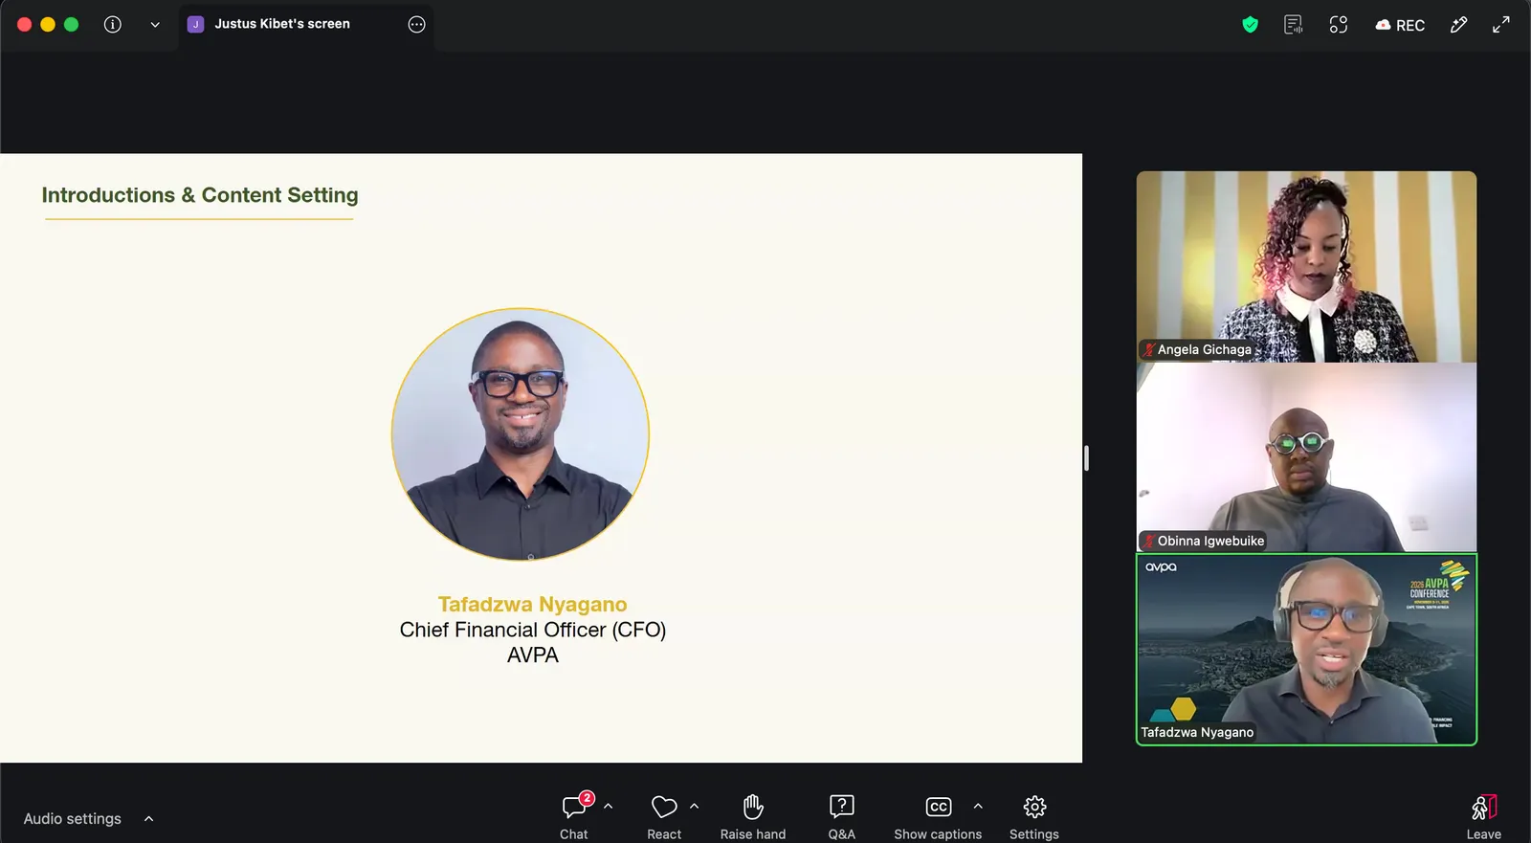The width and height of the screenshot is (1531, 843).
Task: Click the muted microphone icon by Angela Gichaga
Action: 1148,350
